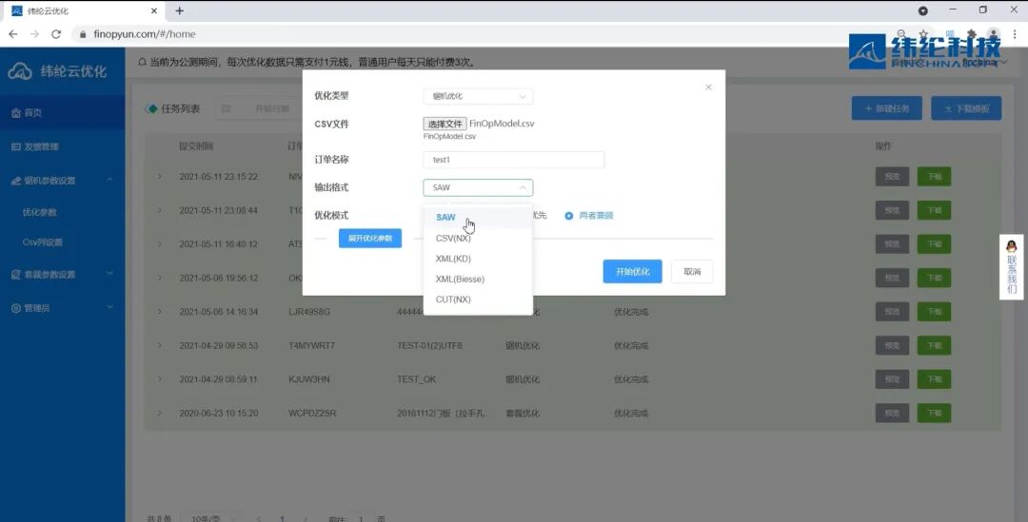Download the KJUW3HN task
The image size is (1028, 522).
pyautogui.click(x=934, y=379)
